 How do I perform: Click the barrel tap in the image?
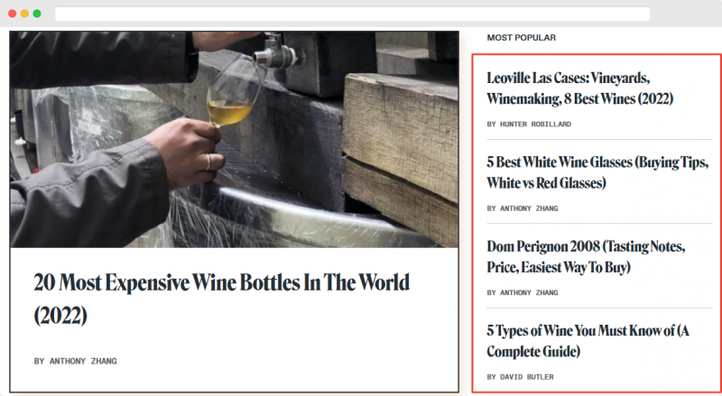click(275, 52)
